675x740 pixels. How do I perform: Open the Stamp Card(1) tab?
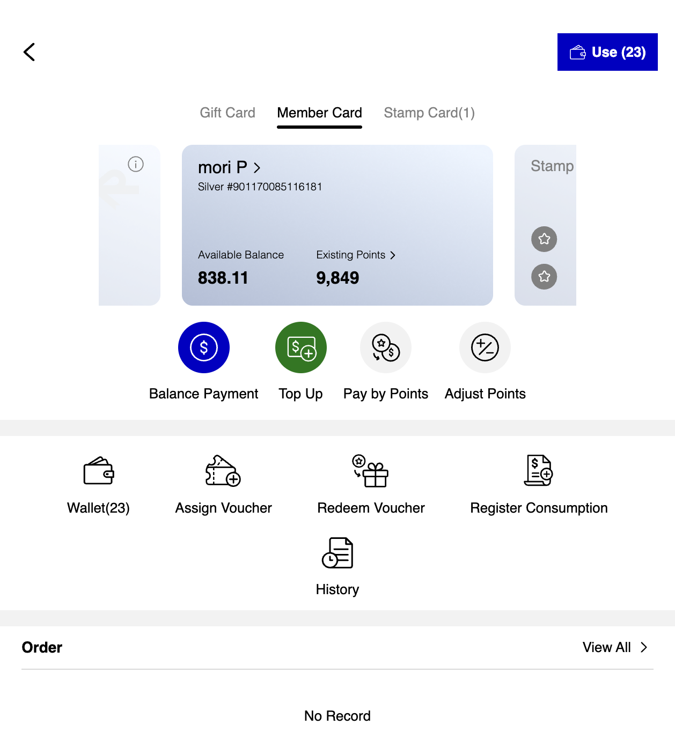[429, 113]
